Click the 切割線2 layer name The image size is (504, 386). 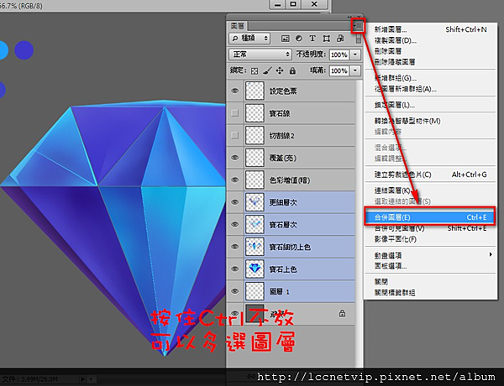282,135
